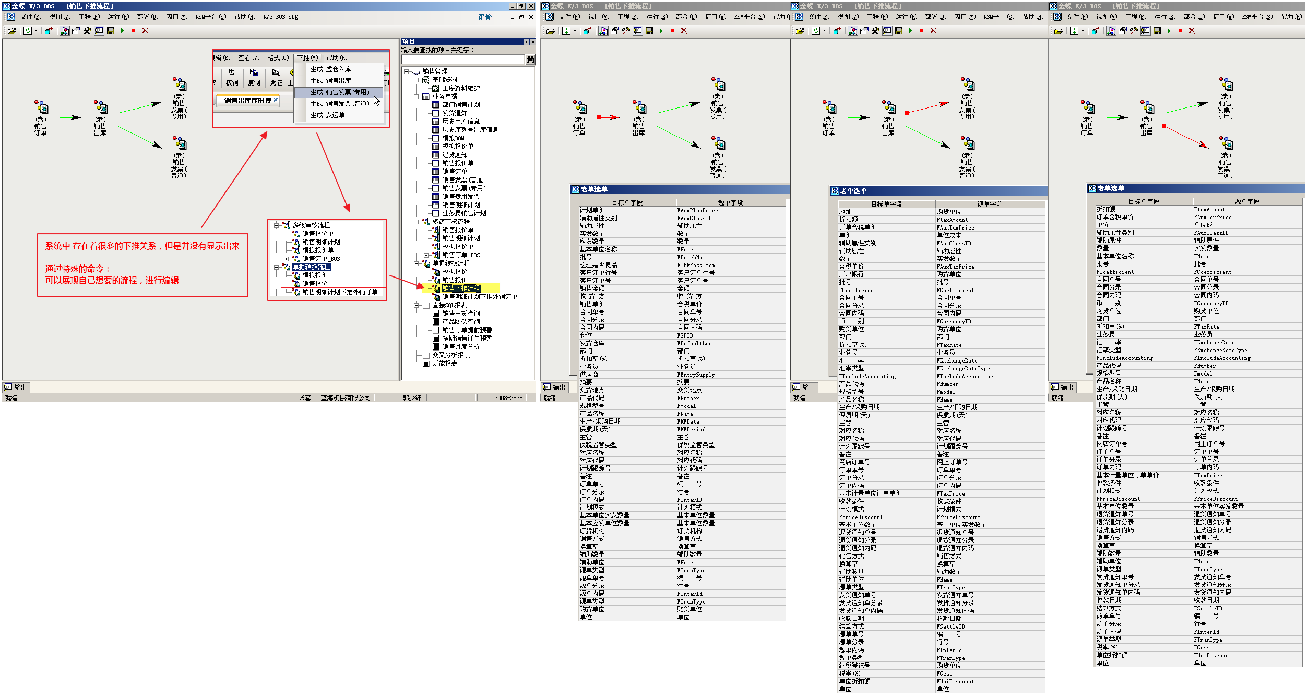Click the save floppy icon in leftmost window
Screen dimensions: 1308x699
111,31
